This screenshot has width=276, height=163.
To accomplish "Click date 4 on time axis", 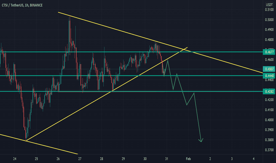I will click(253, 159).
